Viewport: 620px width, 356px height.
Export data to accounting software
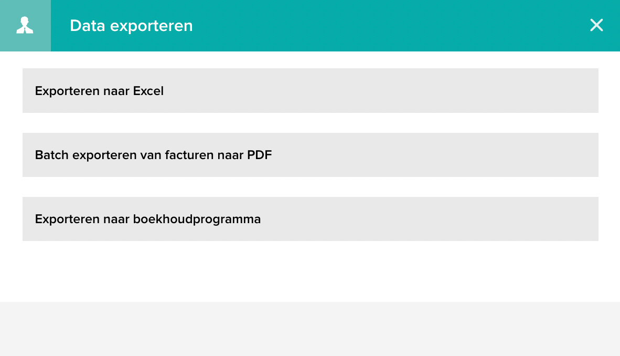click(311, 219)
